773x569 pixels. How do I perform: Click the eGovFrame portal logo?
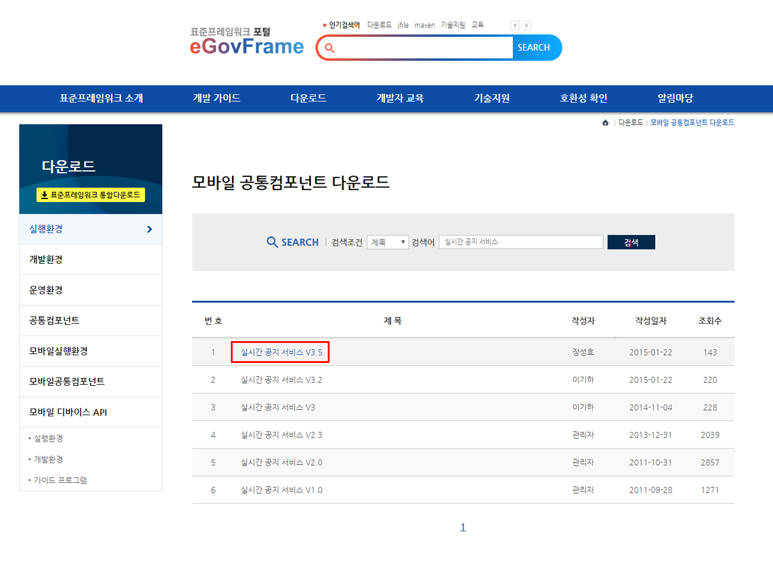[247, 42]
